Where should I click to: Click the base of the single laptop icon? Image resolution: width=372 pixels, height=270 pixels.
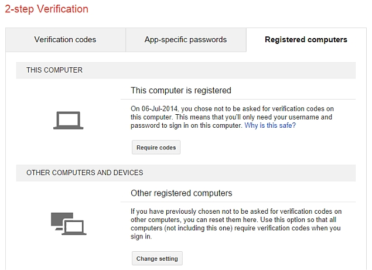coord(69,128)
